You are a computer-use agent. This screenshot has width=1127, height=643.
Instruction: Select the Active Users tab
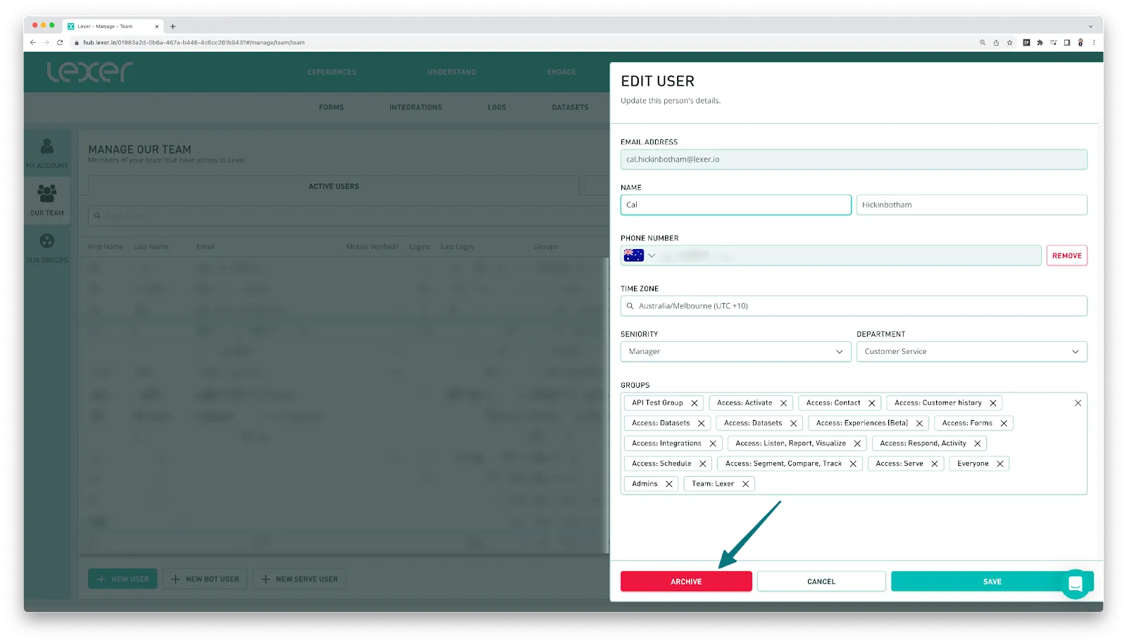click(334, 186)
